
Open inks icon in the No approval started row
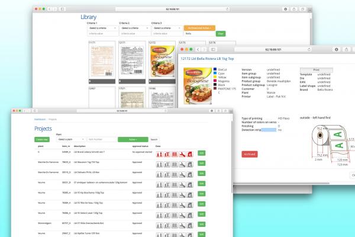159,154
